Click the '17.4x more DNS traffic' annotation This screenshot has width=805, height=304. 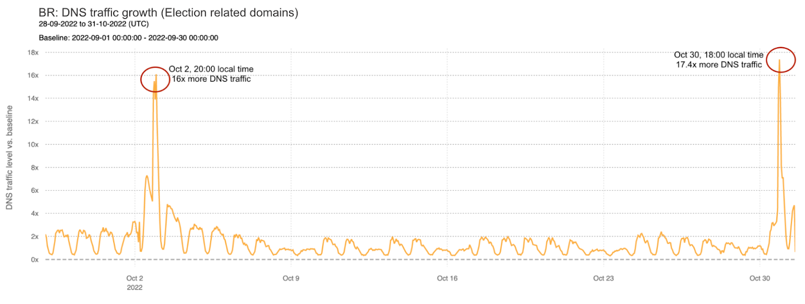pyautogui.click(x=719, y=64)
